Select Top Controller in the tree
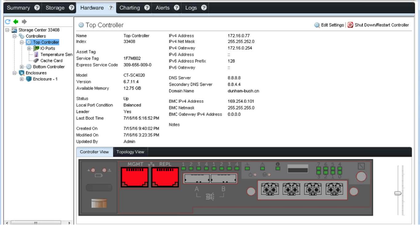This screenshot has height=225, width=420. point(46,42)
